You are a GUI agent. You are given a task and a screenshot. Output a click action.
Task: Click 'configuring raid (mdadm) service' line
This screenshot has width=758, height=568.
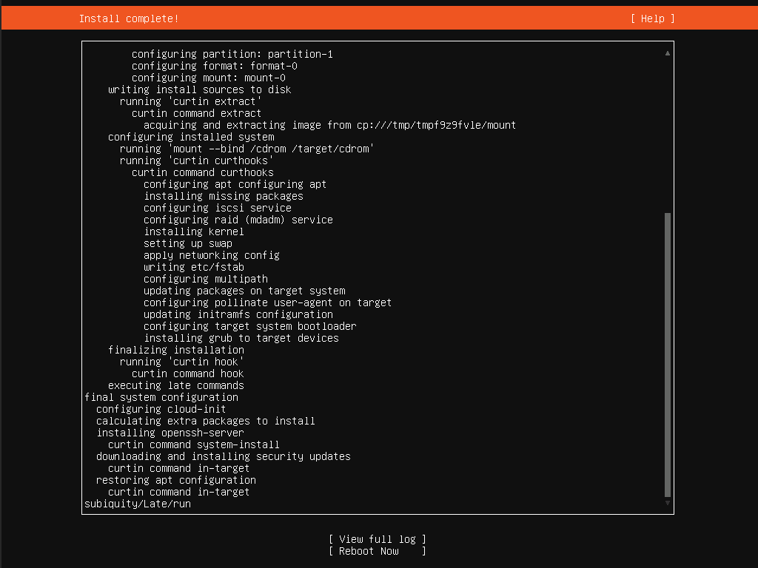(238, 220)
